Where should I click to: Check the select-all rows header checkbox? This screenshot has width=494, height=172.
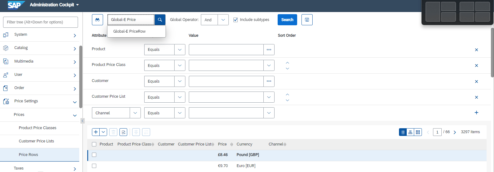(94, 144)
